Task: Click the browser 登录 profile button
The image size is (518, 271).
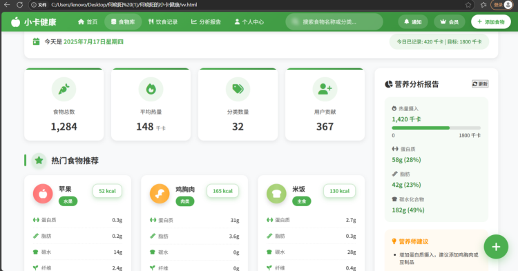Action: tap(502, 5)
